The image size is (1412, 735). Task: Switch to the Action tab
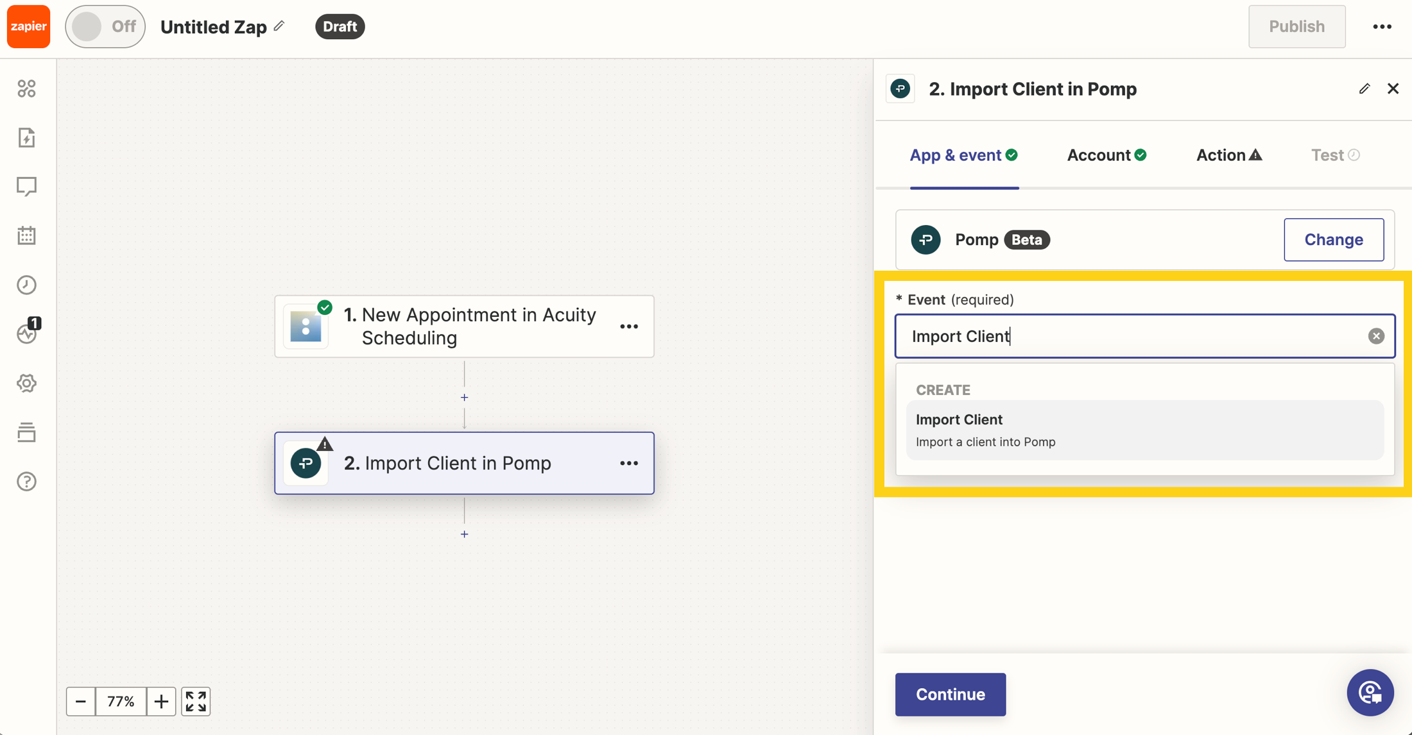click(x=1228, y=155)
